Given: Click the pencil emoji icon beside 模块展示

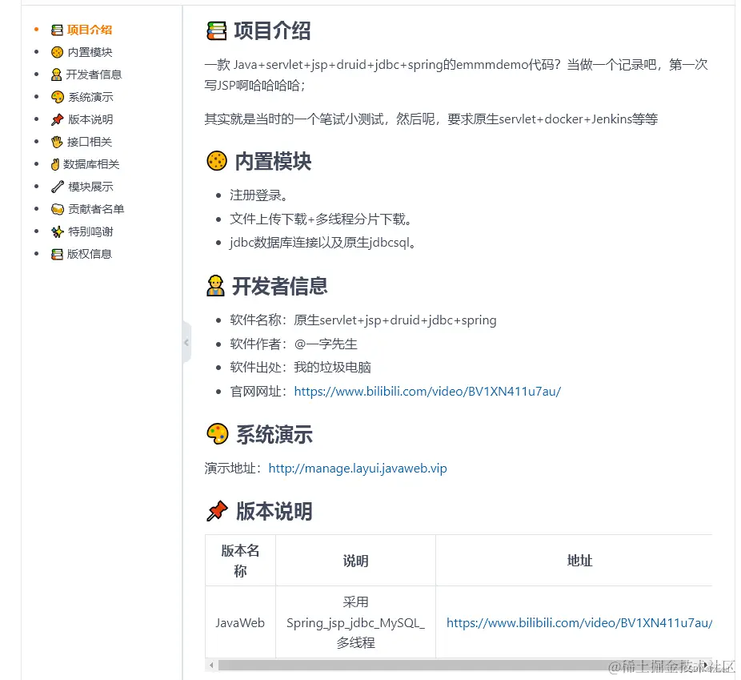Looking at the screenshot, I should [56, 187].
